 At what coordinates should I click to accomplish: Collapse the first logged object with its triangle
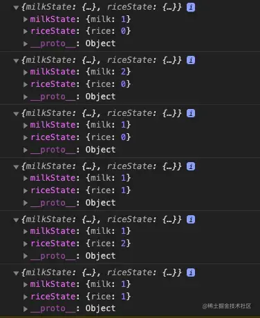(16, 8)
